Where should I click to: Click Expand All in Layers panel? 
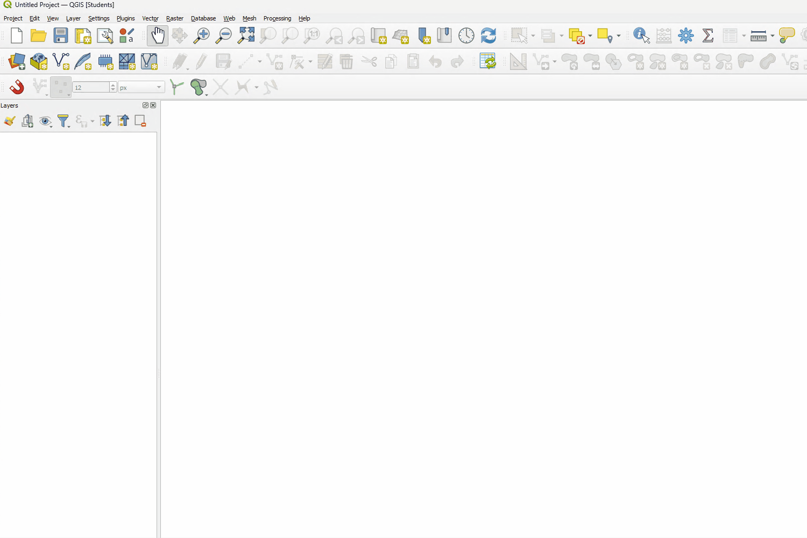click(x=105, y=121)
